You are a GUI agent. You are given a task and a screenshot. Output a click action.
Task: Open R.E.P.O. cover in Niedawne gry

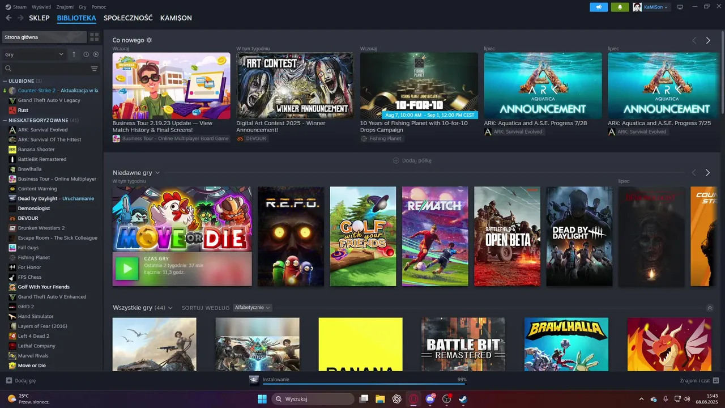[291, 236]
